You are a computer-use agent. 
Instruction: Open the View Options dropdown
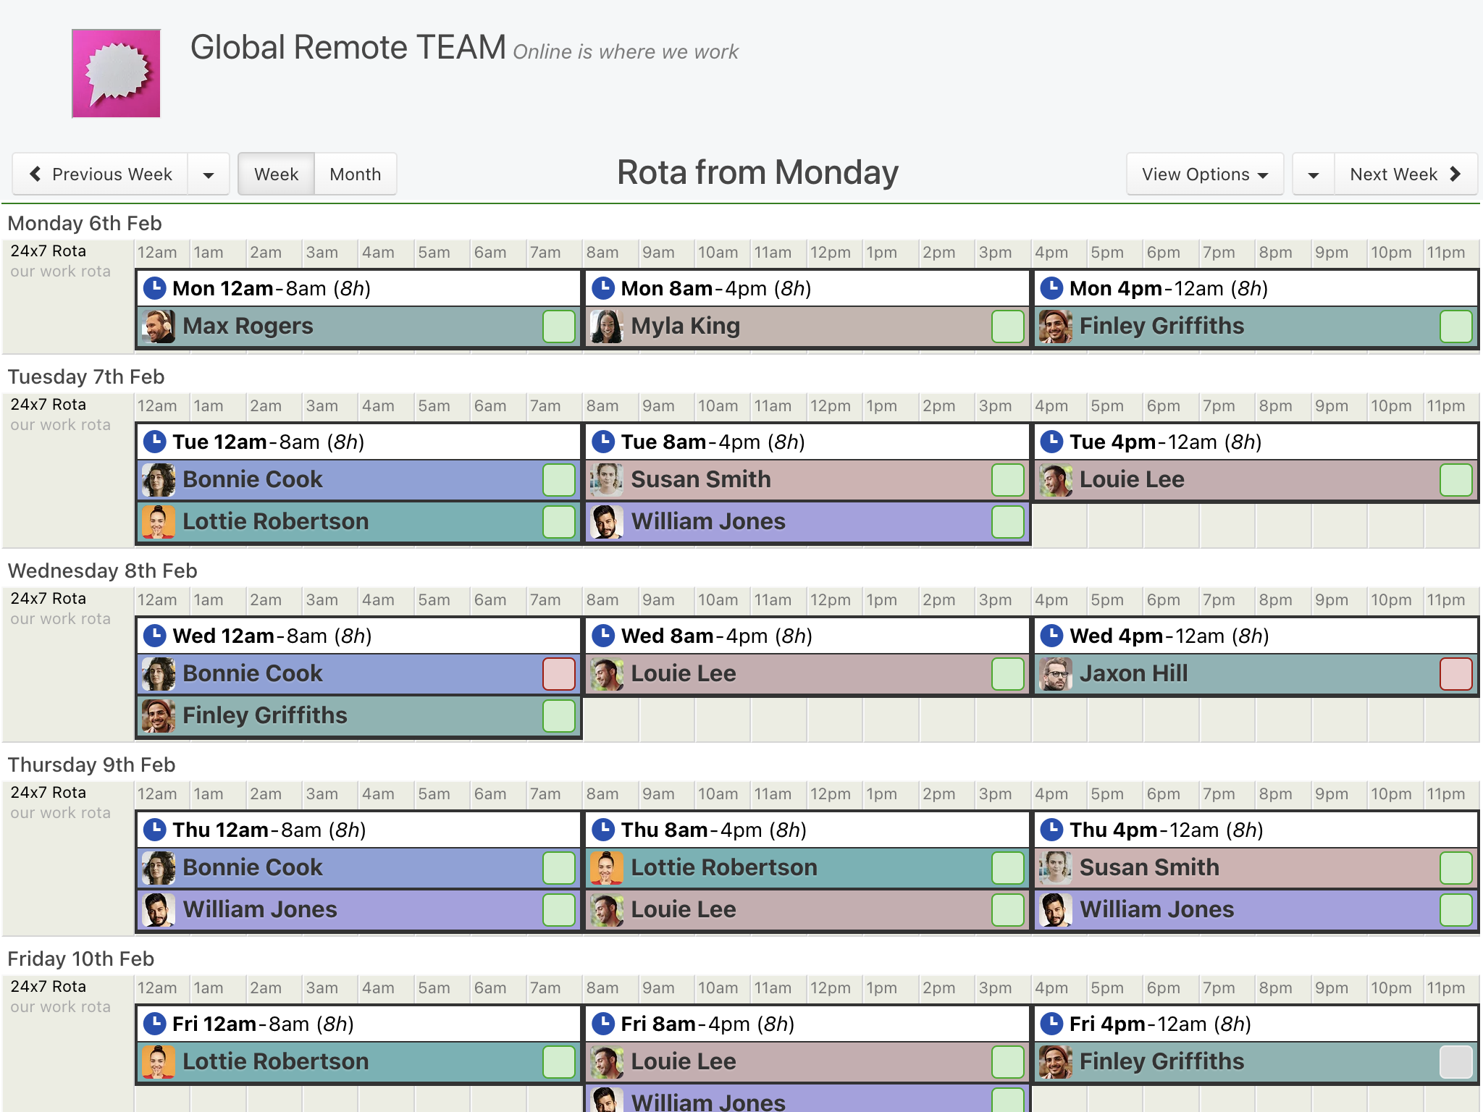tap(1204, 174)
